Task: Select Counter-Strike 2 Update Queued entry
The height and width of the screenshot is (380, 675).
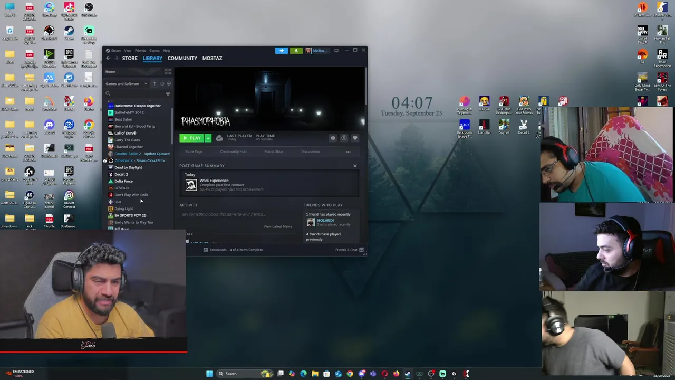Action: pos(142,154)
